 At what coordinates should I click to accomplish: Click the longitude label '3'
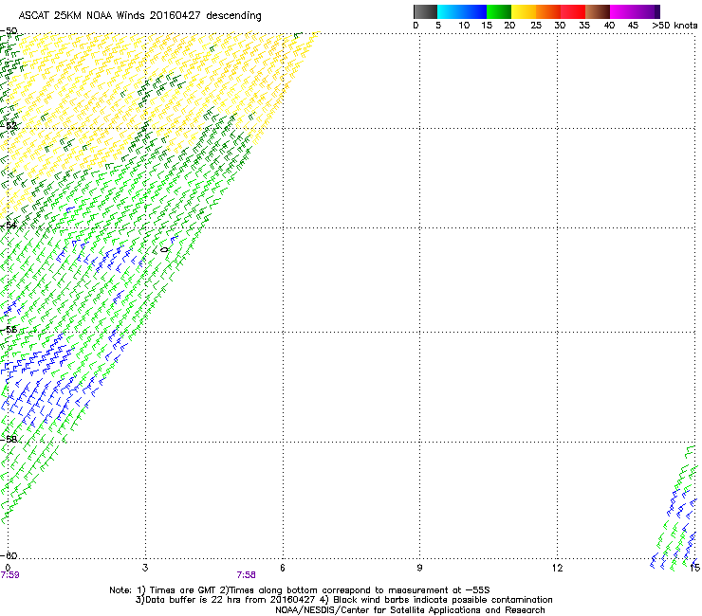[x=145, y=568]
